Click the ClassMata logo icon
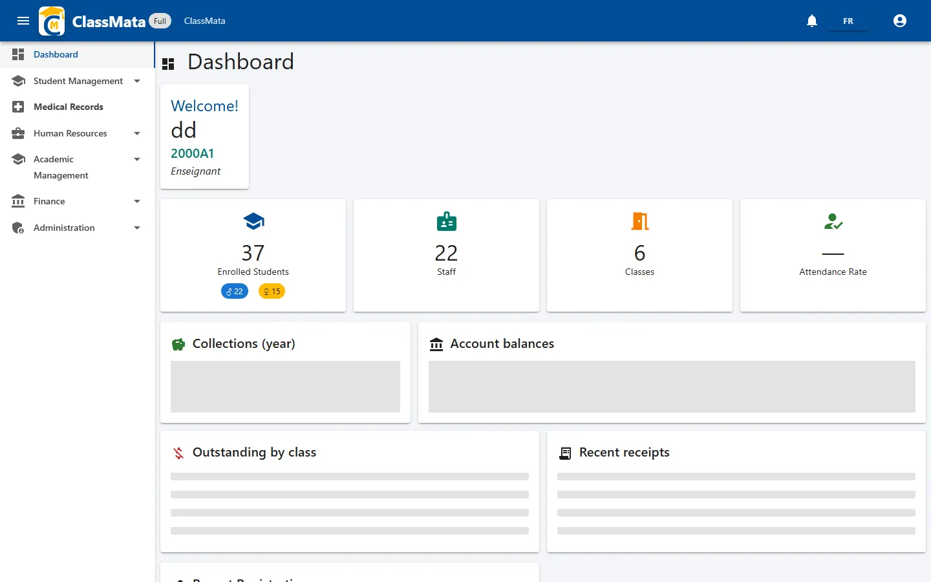Screen dimensions: 931x582 (x=52, y=21)
